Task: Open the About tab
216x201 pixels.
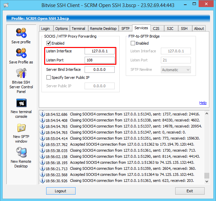Action: coord(199,29)
